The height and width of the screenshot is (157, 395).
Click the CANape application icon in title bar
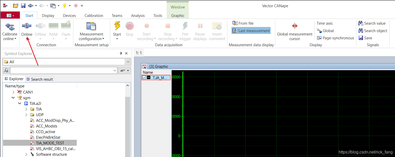[x=5, y=5]
